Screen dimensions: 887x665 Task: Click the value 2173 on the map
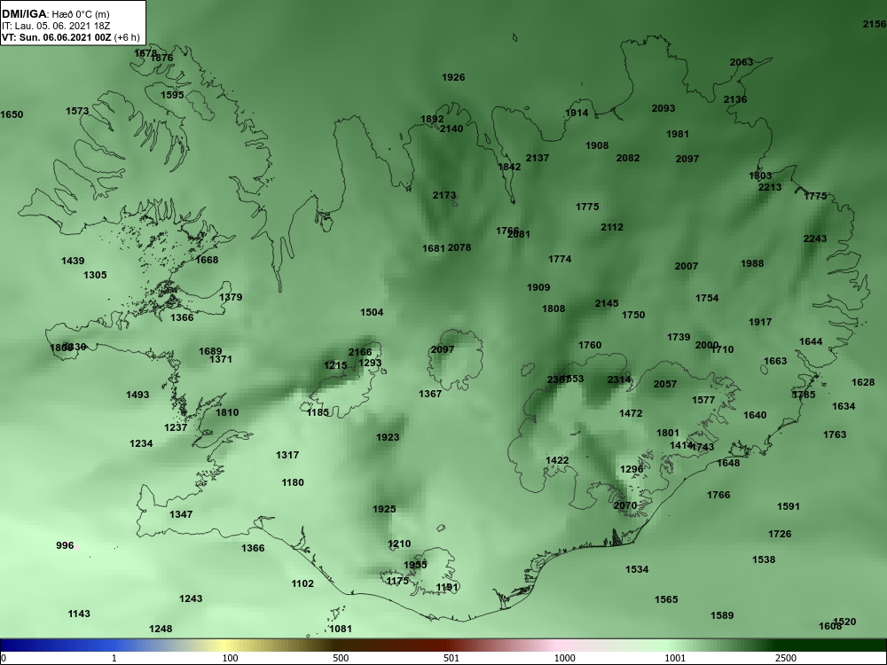(444, 195)
